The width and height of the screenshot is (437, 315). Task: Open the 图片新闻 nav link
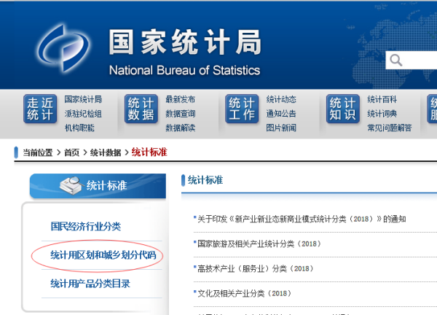coord(281,128)
